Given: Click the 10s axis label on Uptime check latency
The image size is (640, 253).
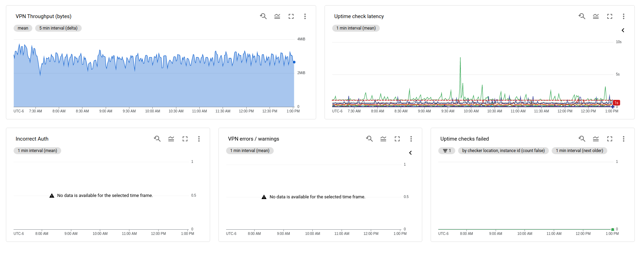Looking at the screenshot, I should click(619, 42).
